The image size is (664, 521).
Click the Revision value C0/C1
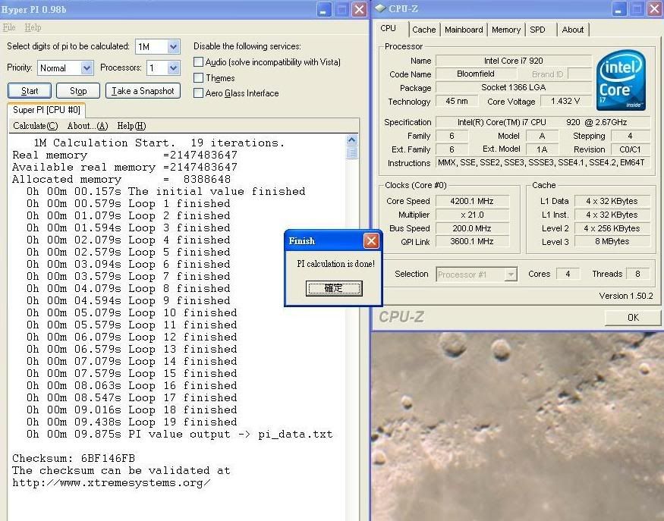pyautogui.click(x=630, y=149)
